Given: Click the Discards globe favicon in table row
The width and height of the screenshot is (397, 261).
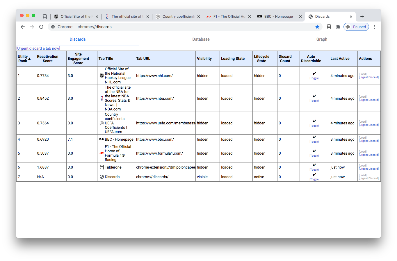Looking at the screenshot, I should point(102,177).
